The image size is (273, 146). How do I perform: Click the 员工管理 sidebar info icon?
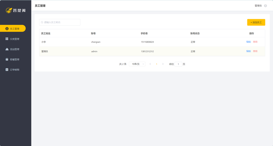[7, 29]
